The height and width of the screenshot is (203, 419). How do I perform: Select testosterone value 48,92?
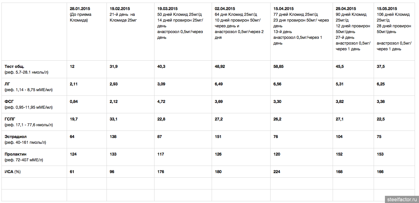coord(220,66)
